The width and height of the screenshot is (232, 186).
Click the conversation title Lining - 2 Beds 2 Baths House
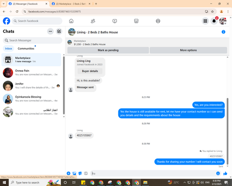(97, 32)
